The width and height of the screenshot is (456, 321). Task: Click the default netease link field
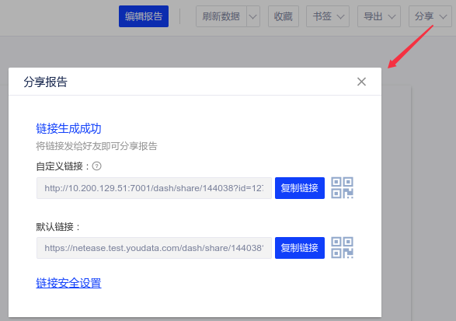pyautogui.click(x=154, y=248)
